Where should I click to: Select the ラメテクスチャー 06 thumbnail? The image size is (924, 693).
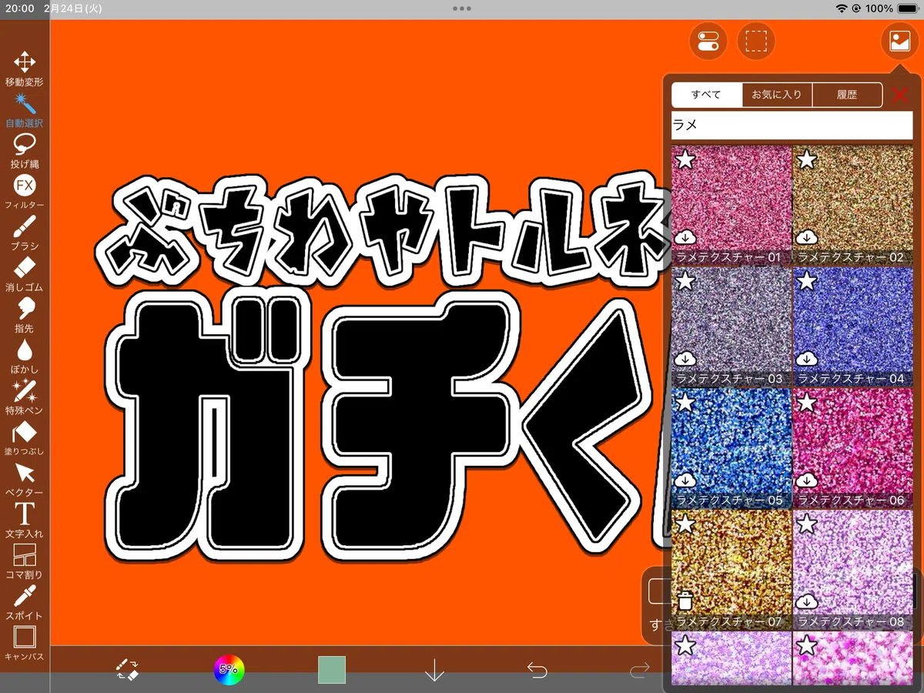pos(853,449)
